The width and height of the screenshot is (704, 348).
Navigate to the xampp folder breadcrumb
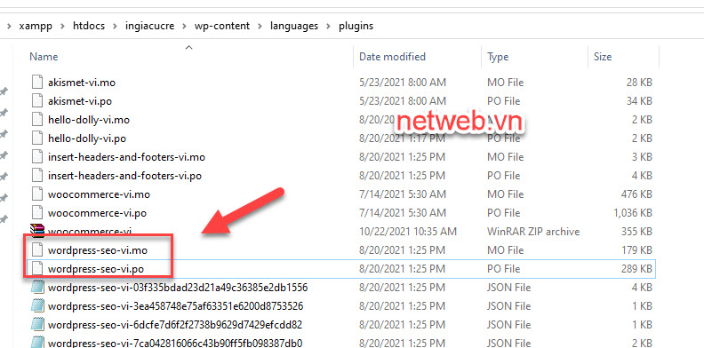pos(36,26)
